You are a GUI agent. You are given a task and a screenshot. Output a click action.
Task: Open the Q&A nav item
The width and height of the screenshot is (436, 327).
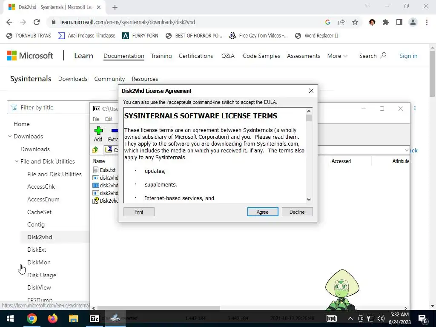[228, 56]
